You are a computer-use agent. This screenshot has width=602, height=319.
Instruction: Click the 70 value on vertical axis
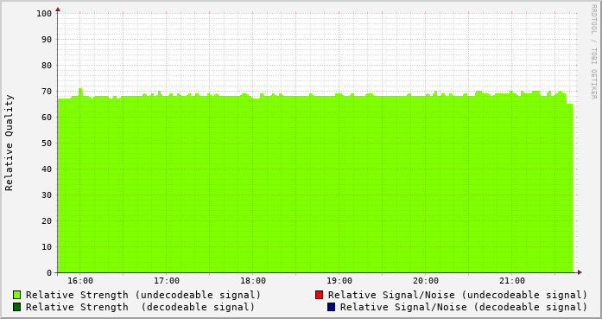coord(47,92)
